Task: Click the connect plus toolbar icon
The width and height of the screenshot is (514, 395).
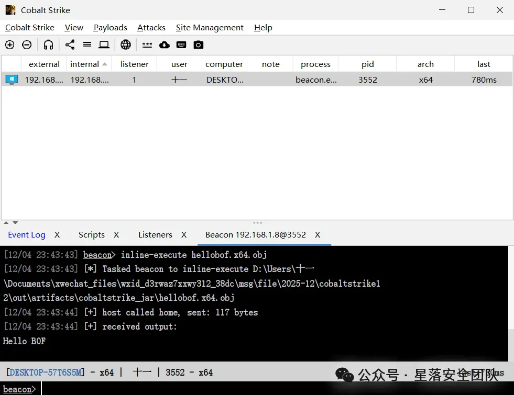Action: (x=10, y=45)
